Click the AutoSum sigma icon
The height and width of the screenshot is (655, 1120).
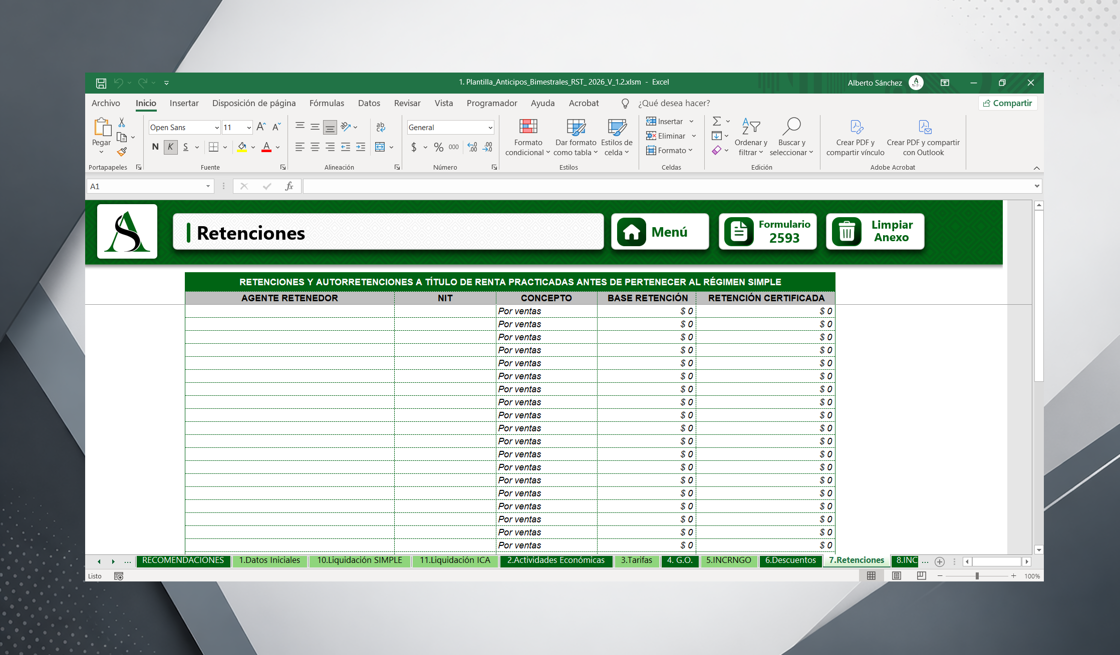tap(717, 121)
